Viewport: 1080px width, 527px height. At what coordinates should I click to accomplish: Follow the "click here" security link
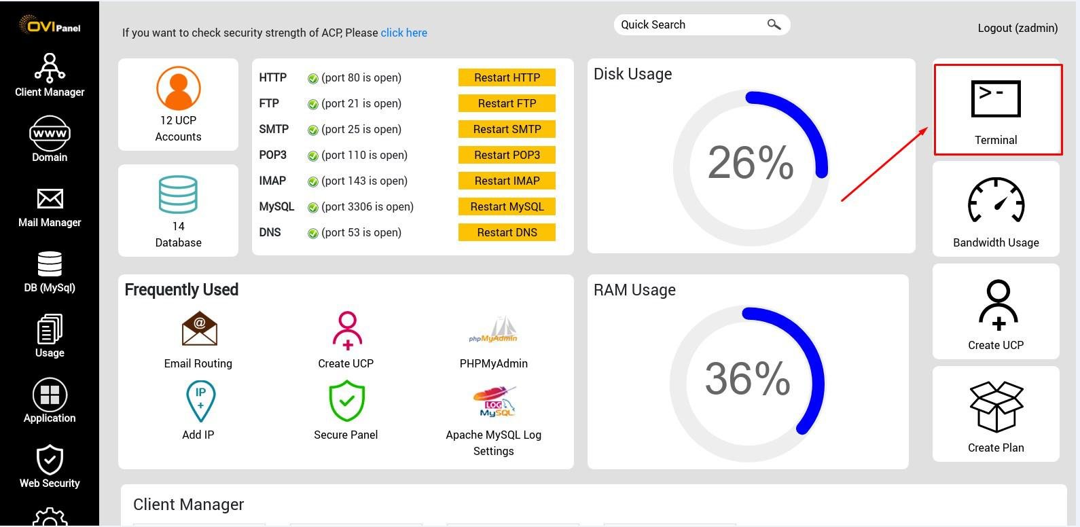(x=403, y=33)
